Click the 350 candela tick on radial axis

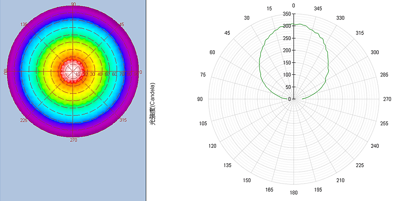point(286,14)
